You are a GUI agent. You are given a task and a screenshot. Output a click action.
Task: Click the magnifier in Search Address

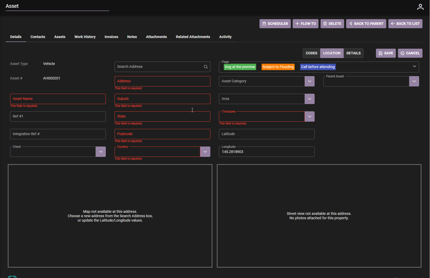click(x=205, y=67)
